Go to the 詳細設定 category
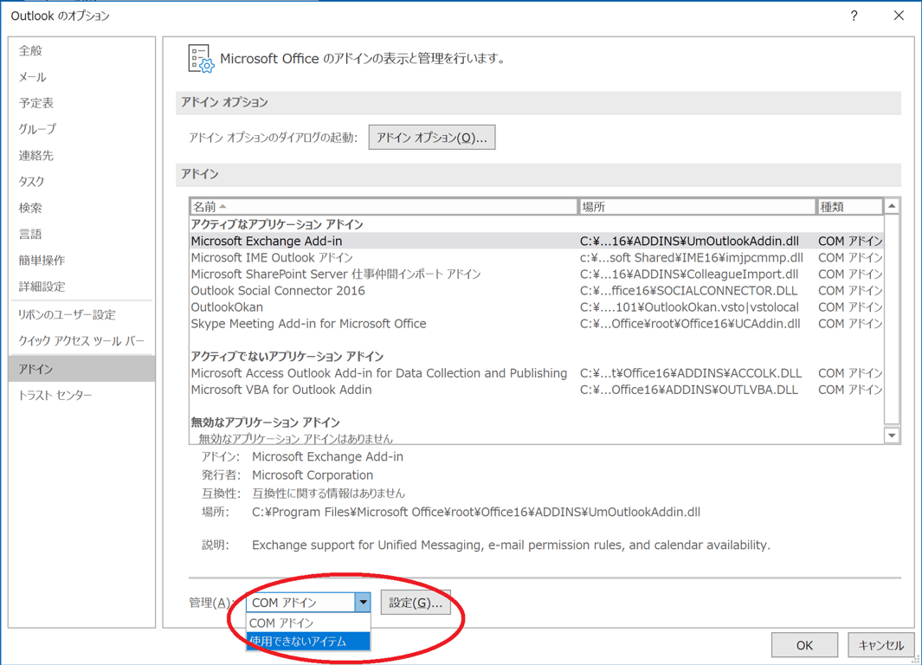The width and height of the screenshot is (922, 665). click(81, 287)
